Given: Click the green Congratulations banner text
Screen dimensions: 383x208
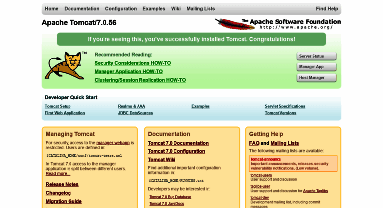Looking at the screenshot, I should pyautogui.click(x=191, y=39).
